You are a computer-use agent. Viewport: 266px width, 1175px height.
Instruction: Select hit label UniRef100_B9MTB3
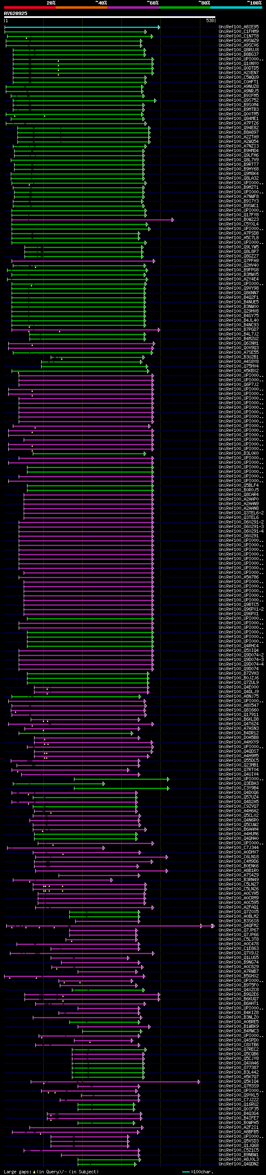point(239,110)
